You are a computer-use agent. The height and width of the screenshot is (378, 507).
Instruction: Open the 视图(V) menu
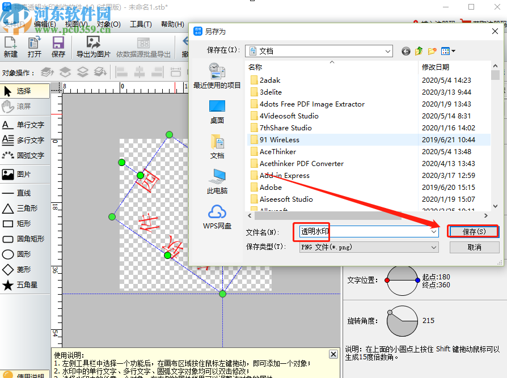77,24
